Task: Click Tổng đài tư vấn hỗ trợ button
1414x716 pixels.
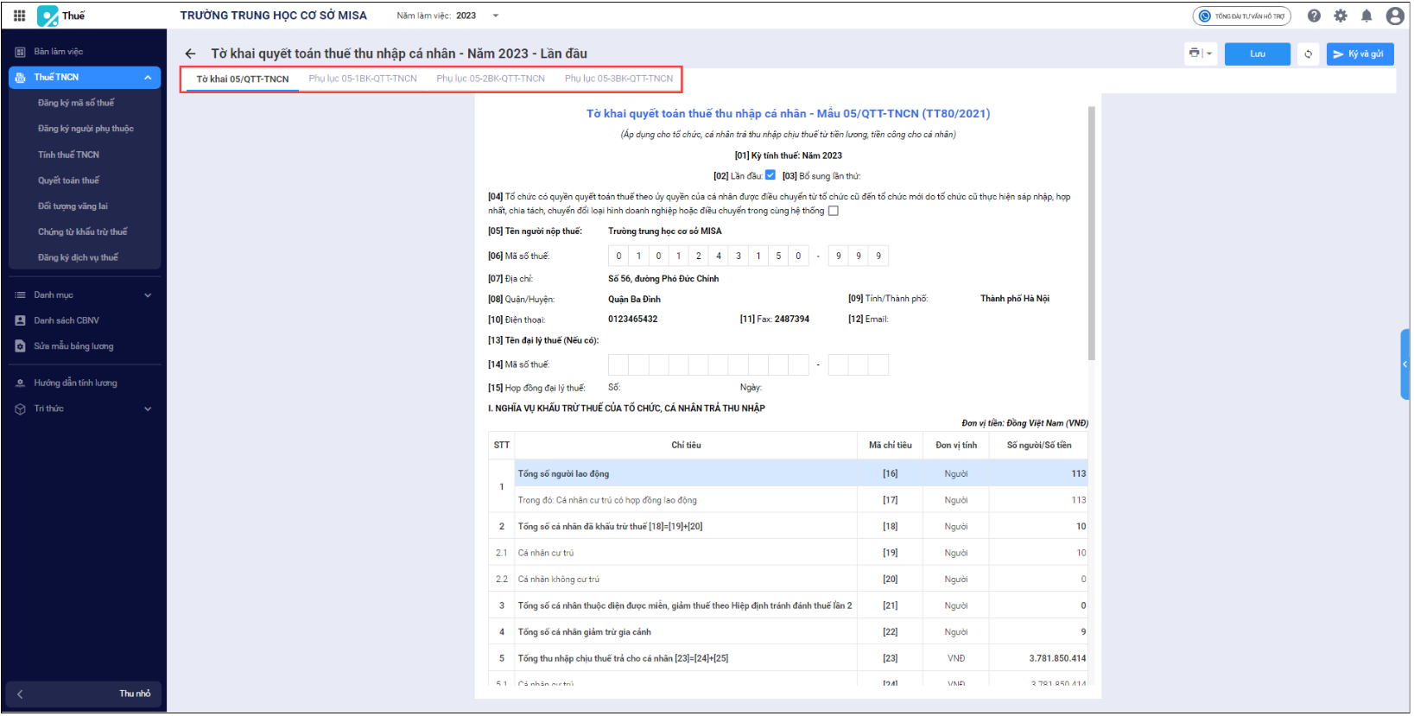Action: click(1242, 16)
